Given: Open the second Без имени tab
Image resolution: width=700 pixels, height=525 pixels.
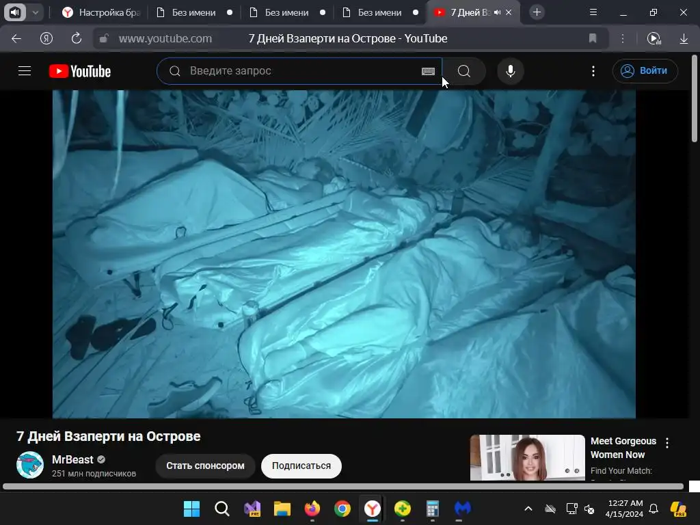Looking at the screenshot, I should coord(287,12).
